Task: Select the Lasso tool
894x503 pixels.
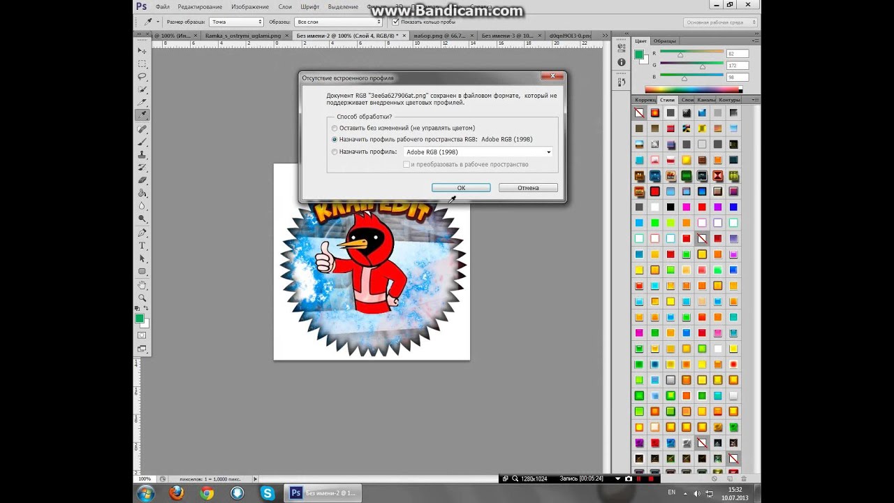Action: [x=142, y=76]
